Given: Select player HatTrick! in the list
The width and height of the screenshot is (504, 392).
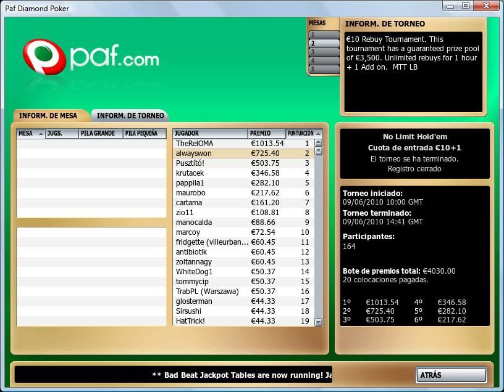Looking at the screenshot, I should pyautogui.click(x=243, y=321).
